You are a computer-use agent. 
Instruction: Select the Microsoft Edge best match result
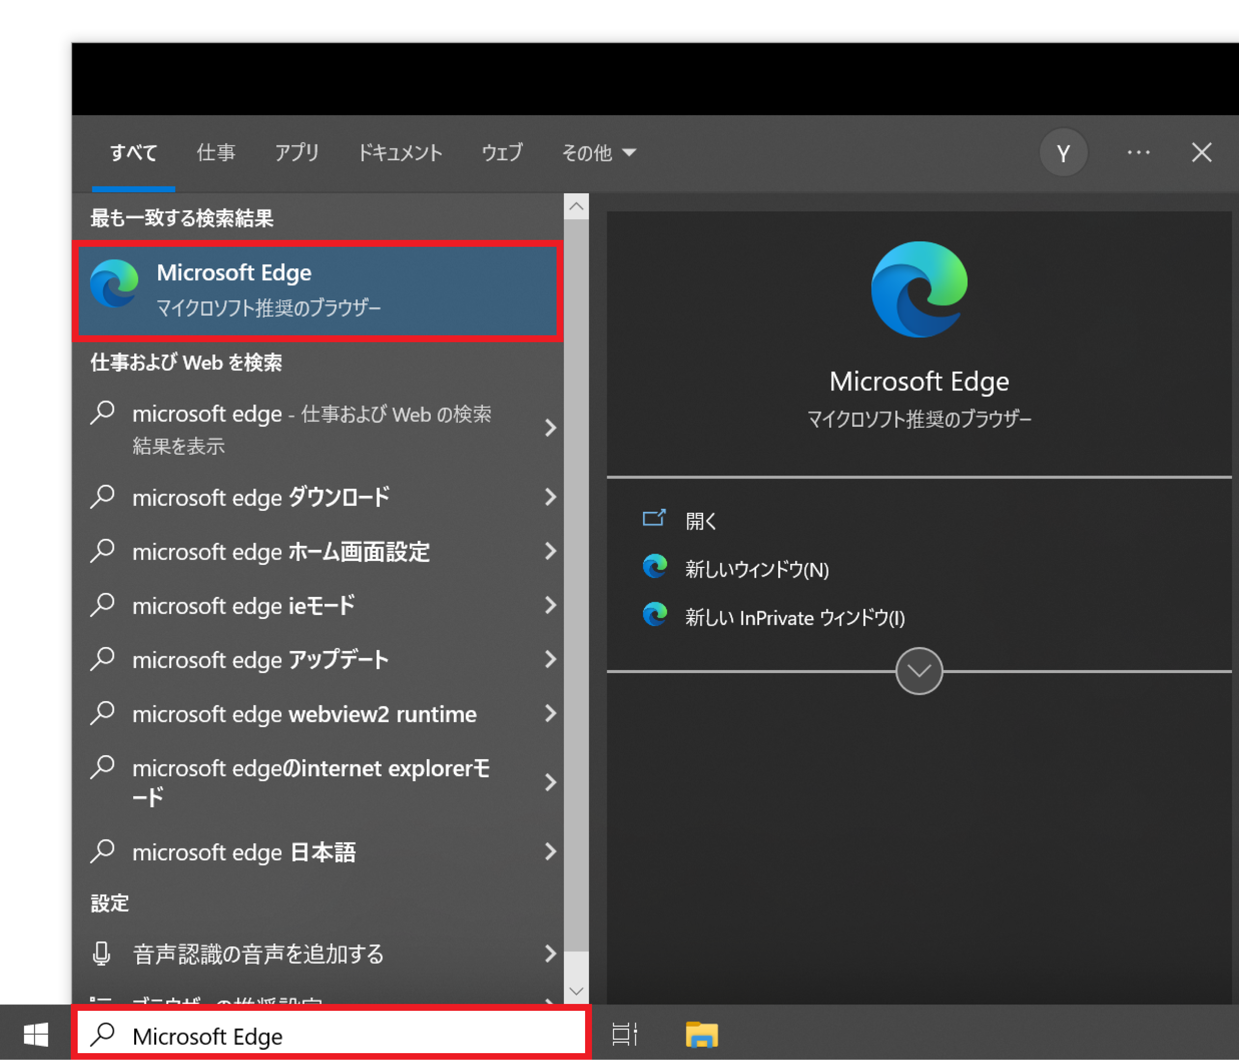[317, 291]
